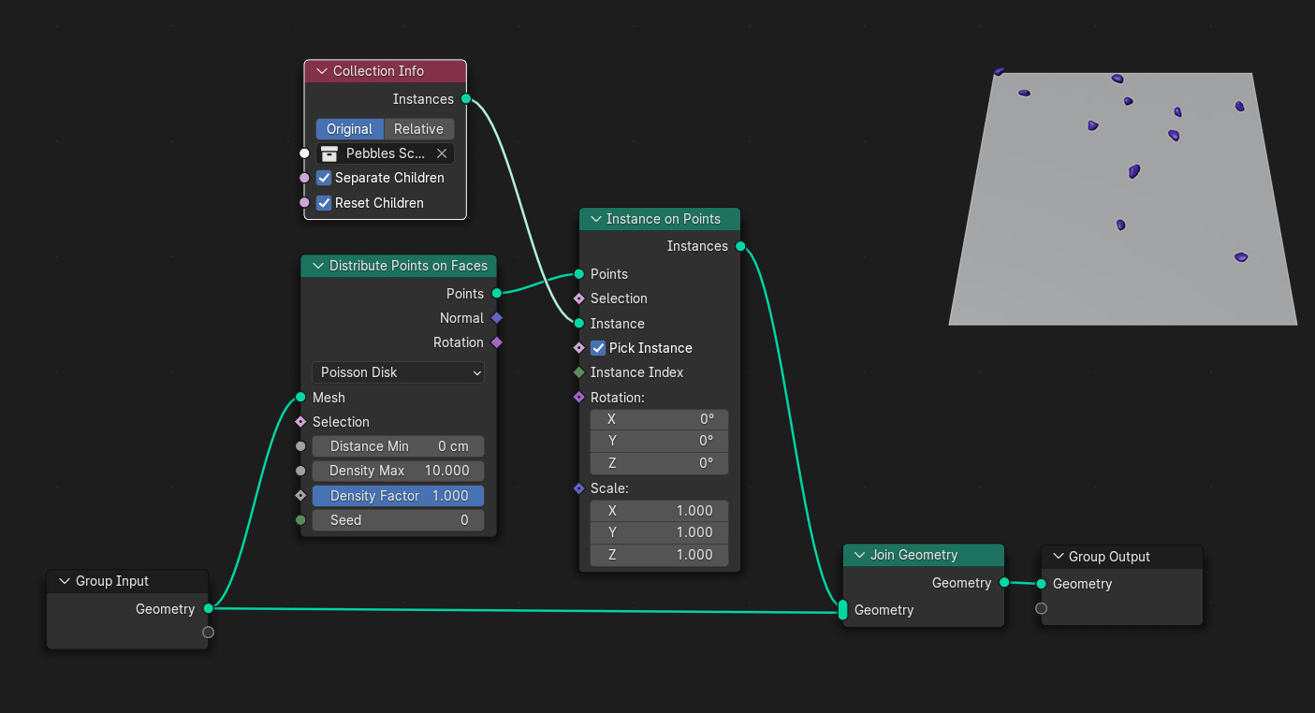
Task: Collapse the Join Geometry node chevron
Action: tap(859, 555)
